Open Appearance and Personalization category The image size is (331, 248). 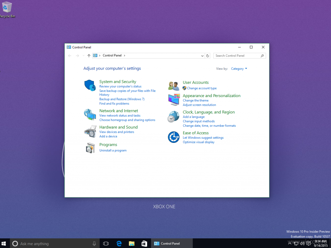[x=211, y=96]
